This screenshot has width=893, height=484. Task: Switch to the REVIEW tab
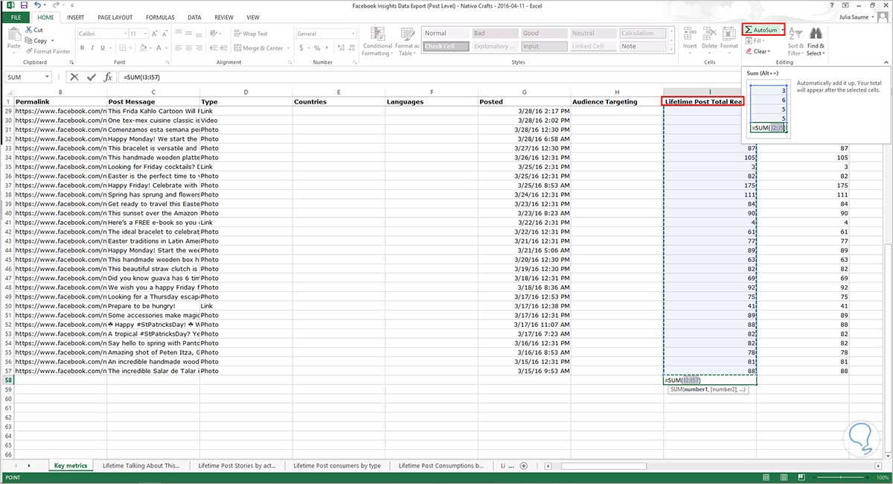(223, 16)
